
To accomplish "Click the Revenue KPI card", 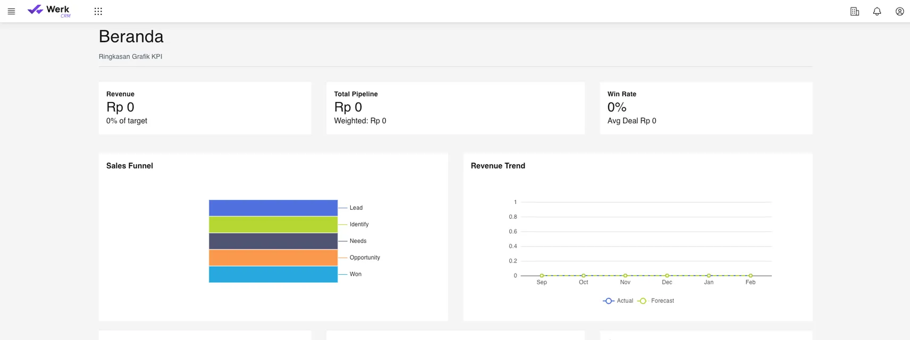I will click(205, 108).
